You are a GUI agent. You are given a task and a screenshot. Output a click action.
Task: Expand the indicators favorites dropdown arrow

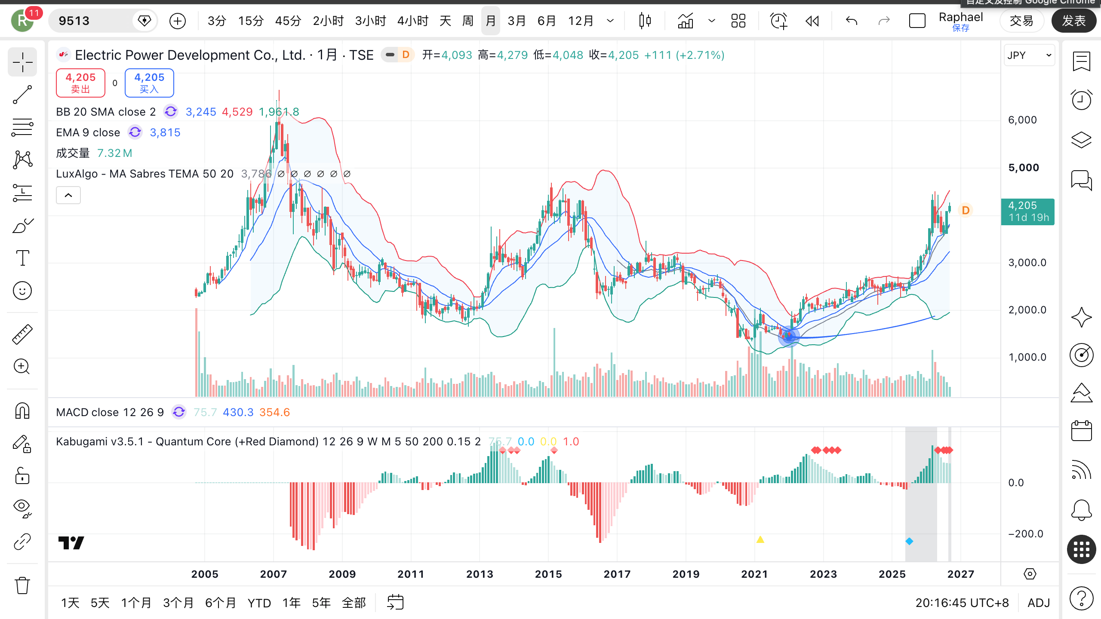point(712,21)
